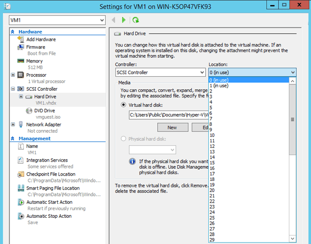Click the DVD Drive disc icon
311x244 pixels.
click(29, 111)
